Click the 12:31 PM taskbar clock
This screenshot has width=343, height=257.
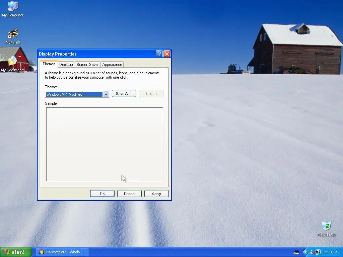pos(331,252)
